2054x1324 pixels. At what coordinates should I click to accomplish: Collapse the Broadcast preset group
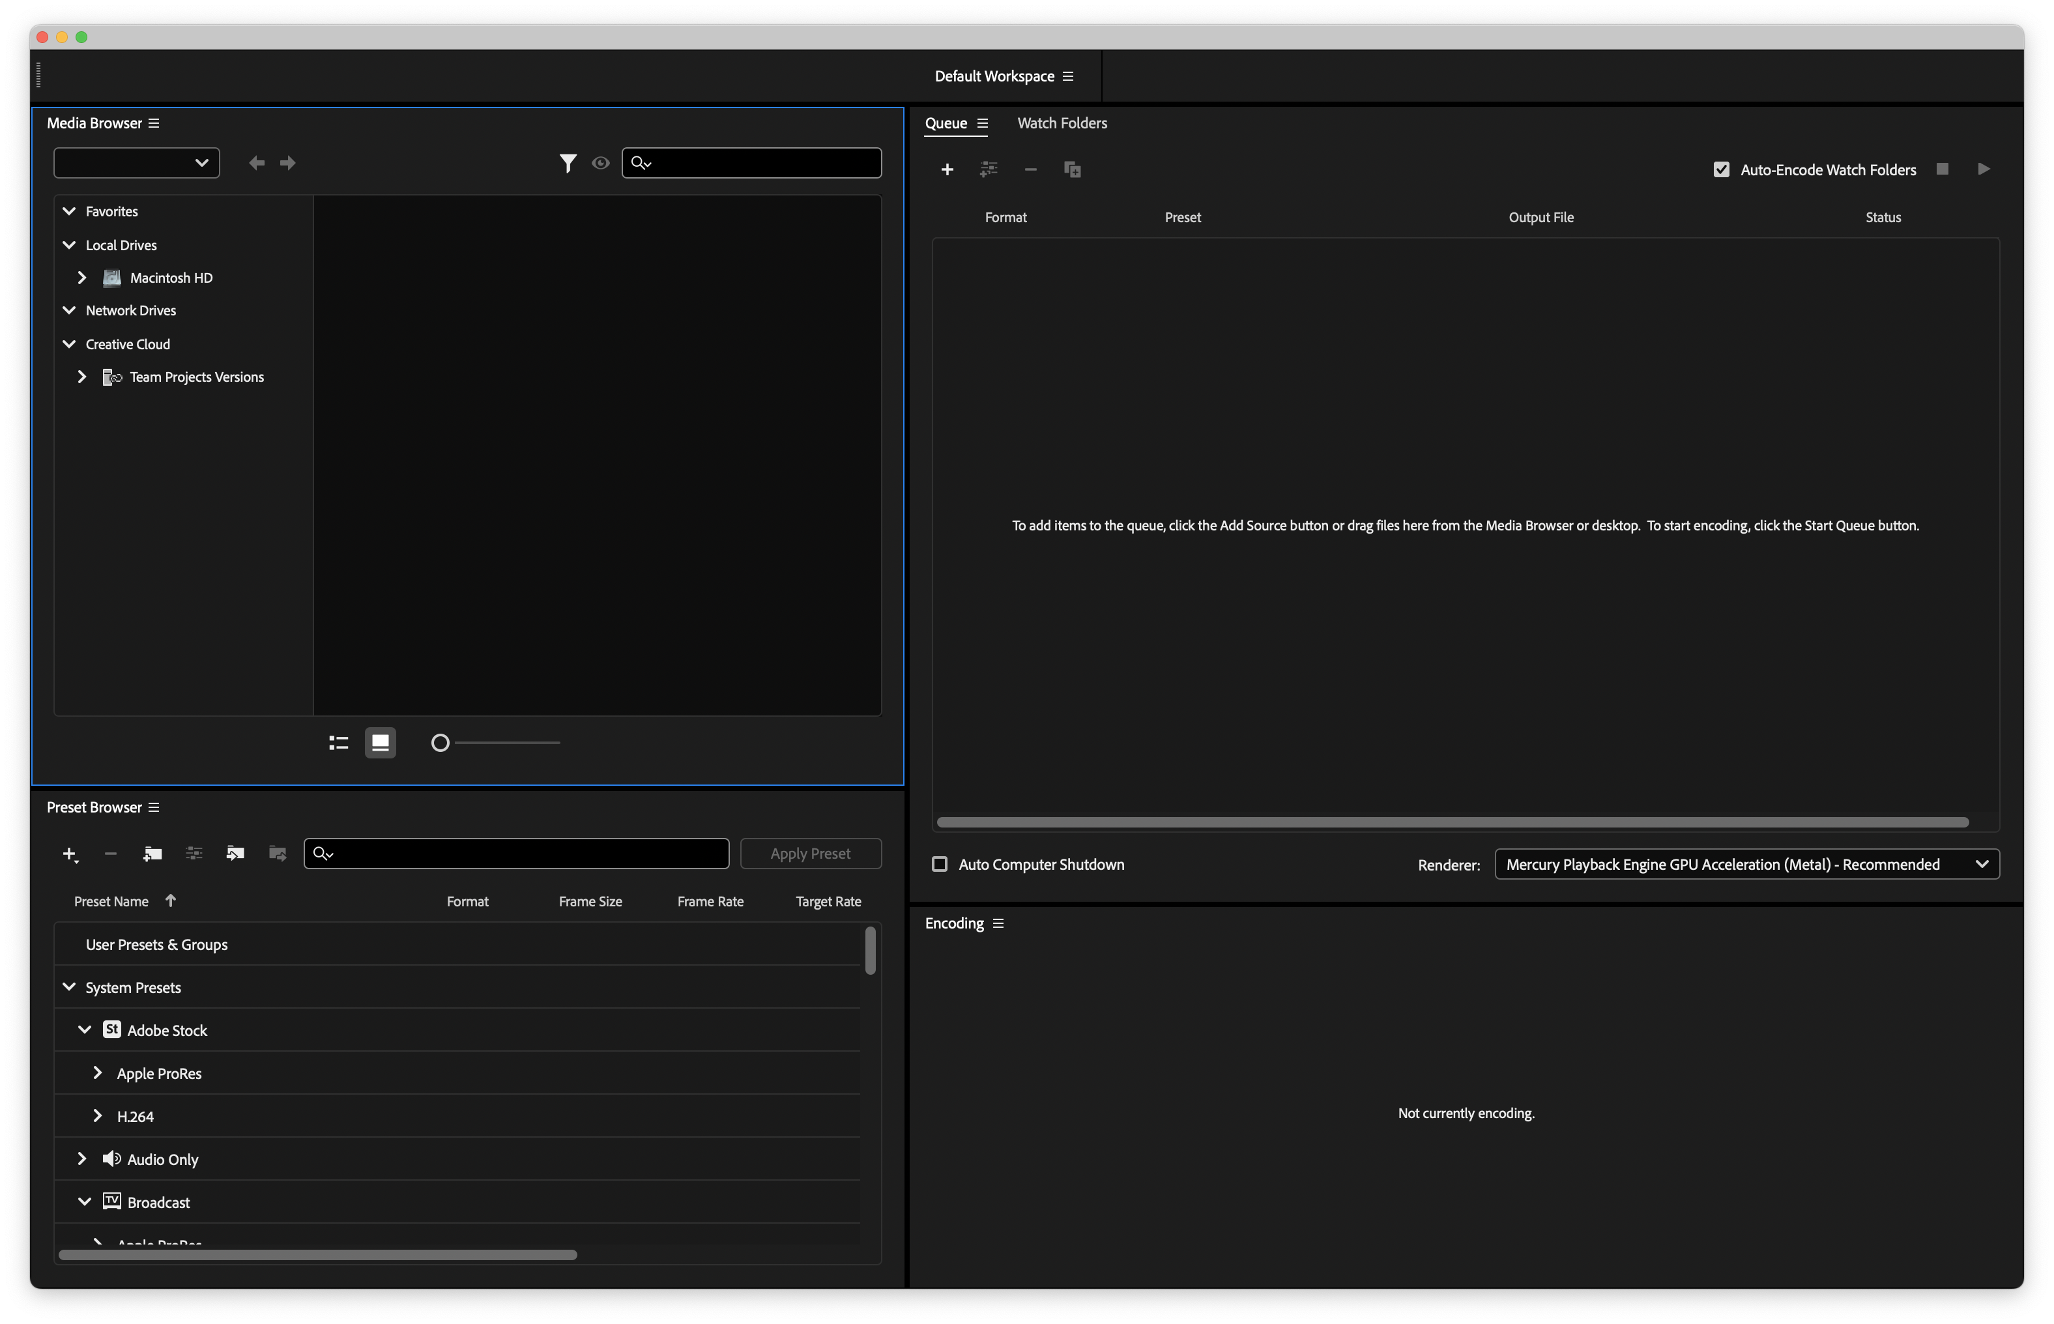click(84, 1202)
